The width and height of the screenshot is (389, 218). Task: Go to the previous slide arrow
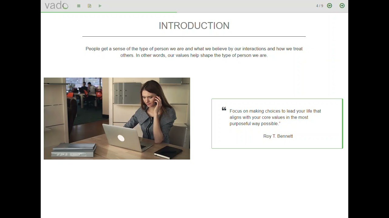coord(329,6)
